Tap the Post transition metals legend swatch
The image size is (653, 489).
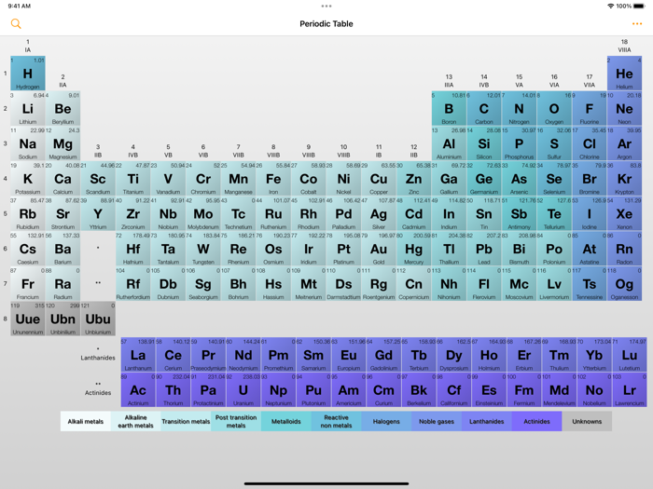(x=236, y=421)
